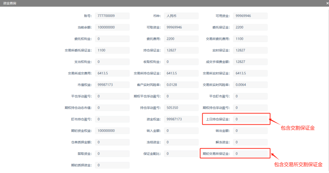Select the 币种 field with 人民币
This screenshot has width=329, height=173.
181,16
